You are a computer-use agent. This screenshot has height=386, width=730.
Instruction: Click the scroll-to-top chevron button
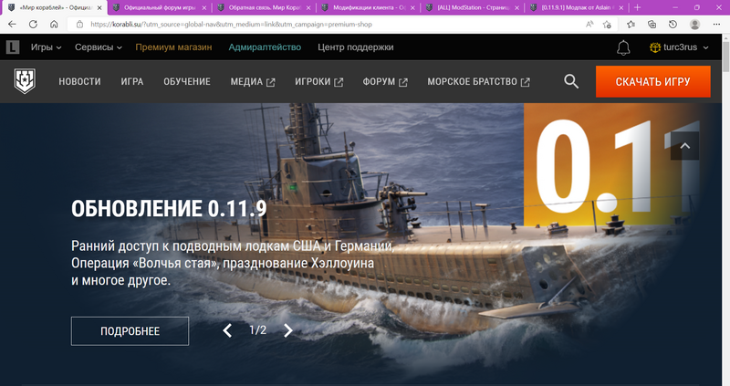[685, 146]
